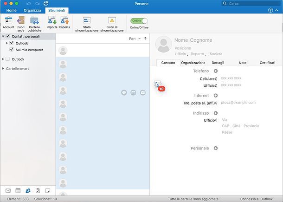Show Stato sincronizzazione
Image resolution: width=283 pixels, height=202 pixels.
click(87, 20)
